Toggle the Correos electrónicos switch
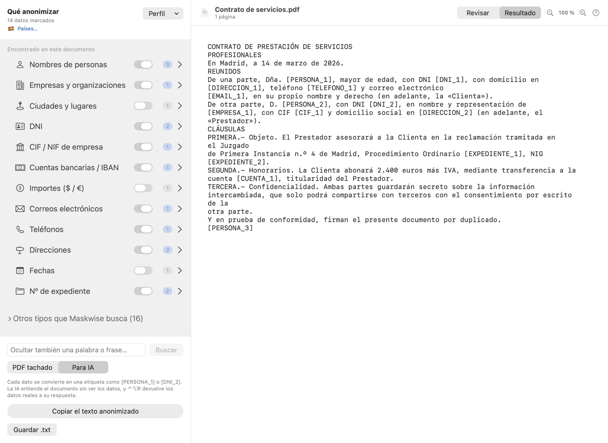Image resolution: width=608 pixels, height=443 pixels. [143, 209]
